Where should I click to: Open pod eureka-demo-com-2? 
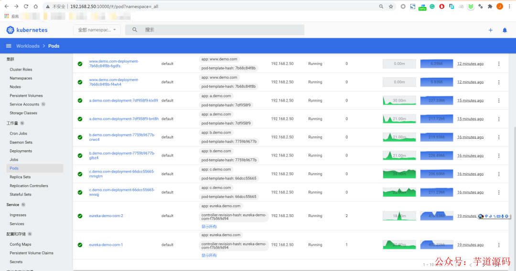(106, 216)
